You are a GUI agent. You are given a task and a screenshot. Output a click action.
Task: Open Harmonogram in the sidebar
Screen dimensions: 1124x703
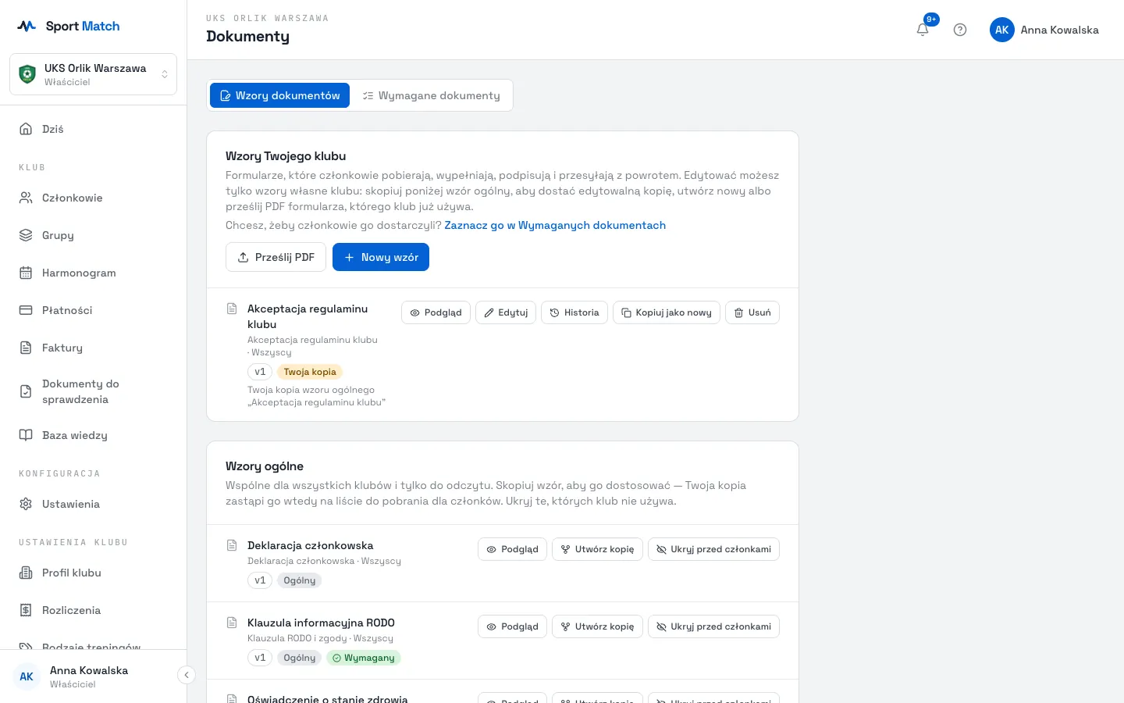(x=93, y=273)
